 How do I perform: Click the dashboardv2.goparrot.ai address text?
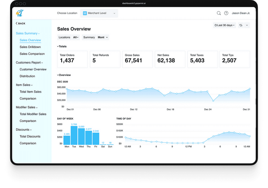click(x=134, y=3)
